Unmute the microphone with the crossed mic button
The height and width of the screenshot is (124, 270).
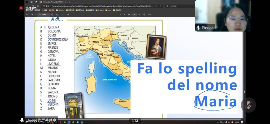248,105
